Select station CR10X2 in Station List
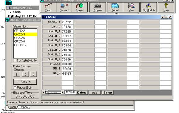The image size is (179, 113). point(25,31)
